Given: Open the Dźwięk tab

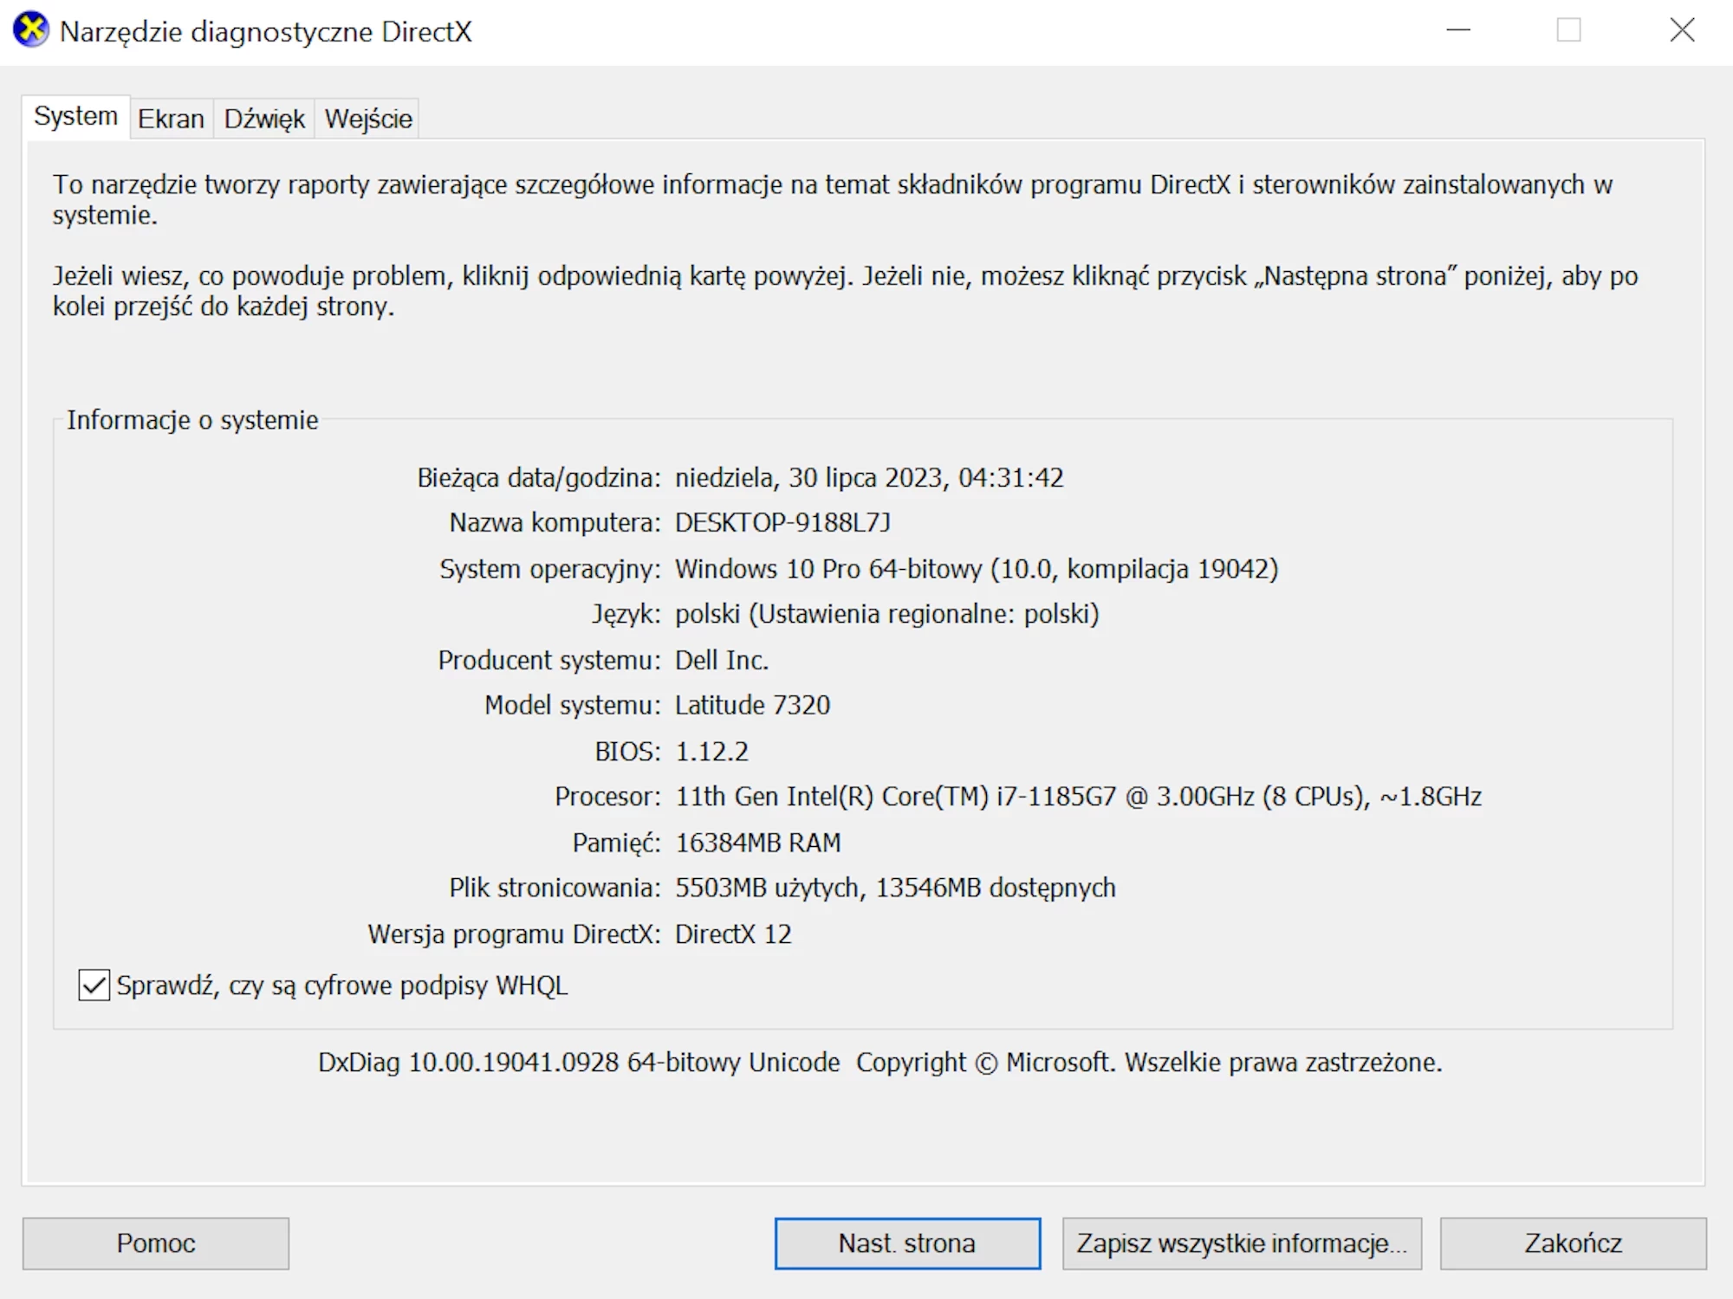Looking at the screenshot, I should (264, 119).
